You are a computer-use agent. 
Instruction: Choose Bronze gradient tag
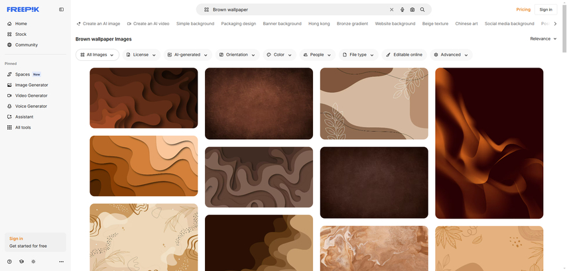[352, 24]
